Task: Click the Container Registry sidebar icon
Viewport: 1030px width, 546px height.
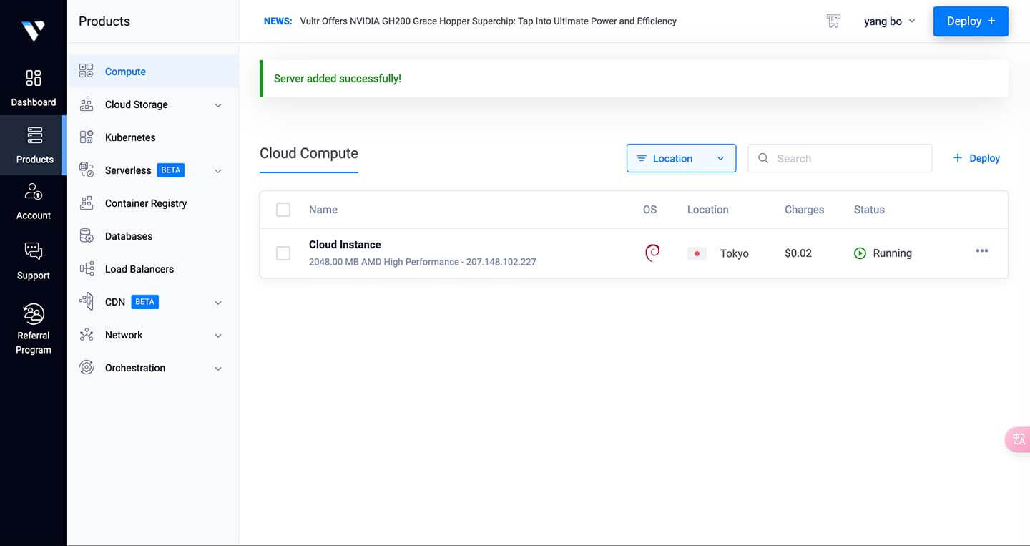Action: click(x=87, y=203)
